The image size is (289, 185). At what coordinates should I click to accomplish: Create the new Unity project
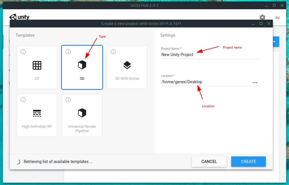(249, 162)
